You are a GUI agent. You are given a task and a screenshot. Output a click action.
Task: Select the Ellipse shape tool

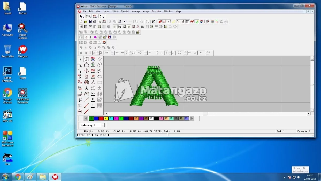click(100, 77)
